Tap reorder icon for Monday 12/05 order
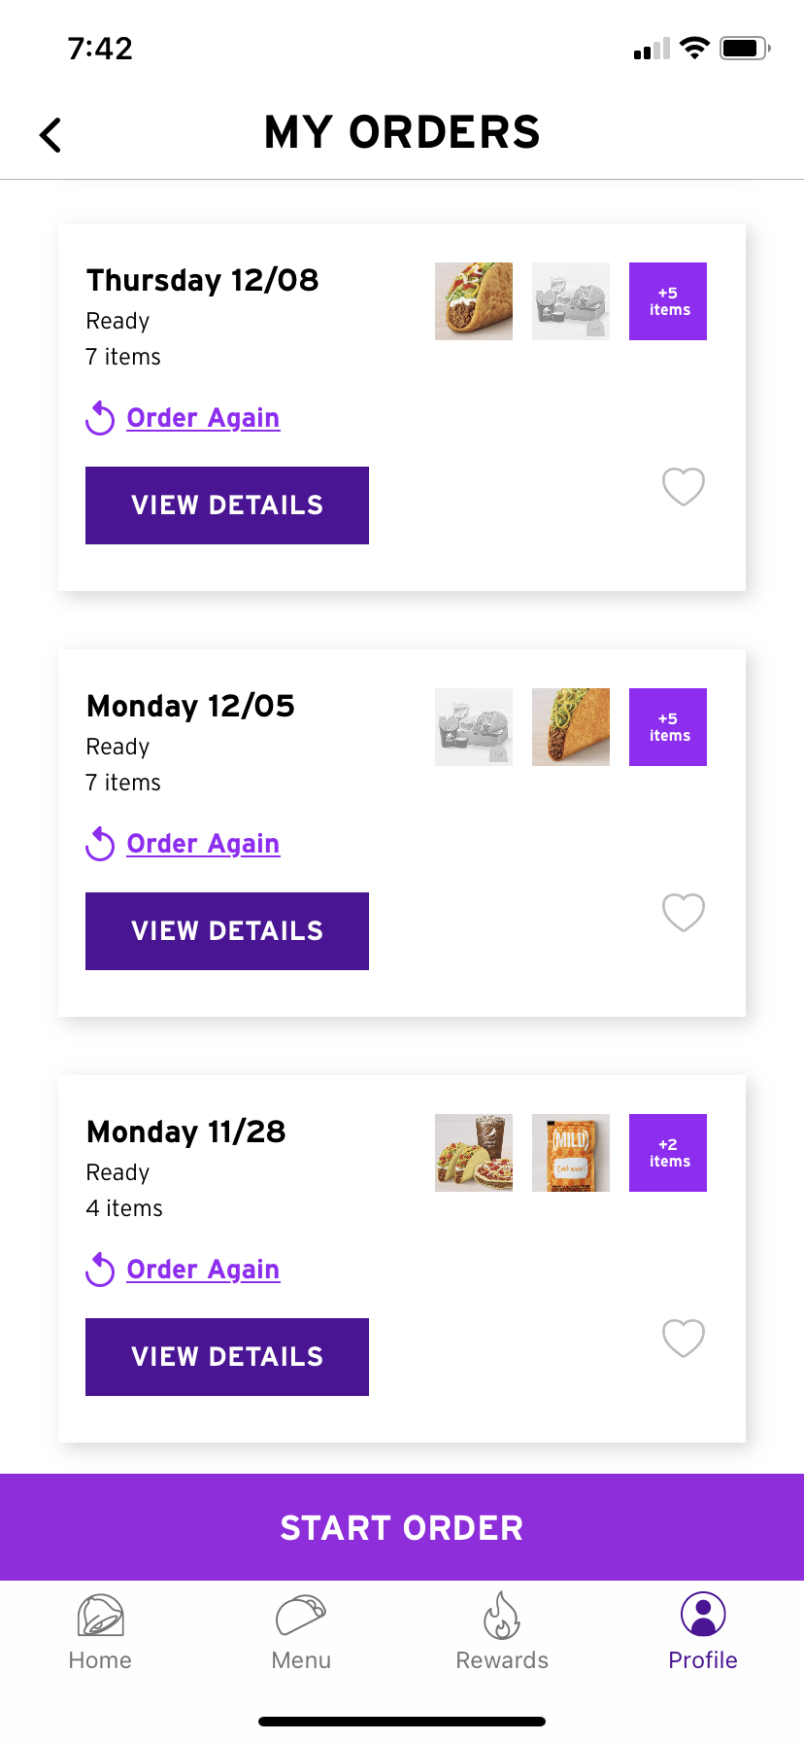Screen dimensions: 804x1742 pyautogui.click(x=100, y=845)
